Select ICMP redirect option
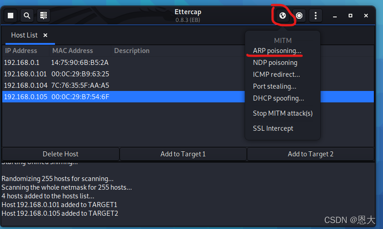Image resolution: width=383 pixels, height=229 pixels. [276, 75]
